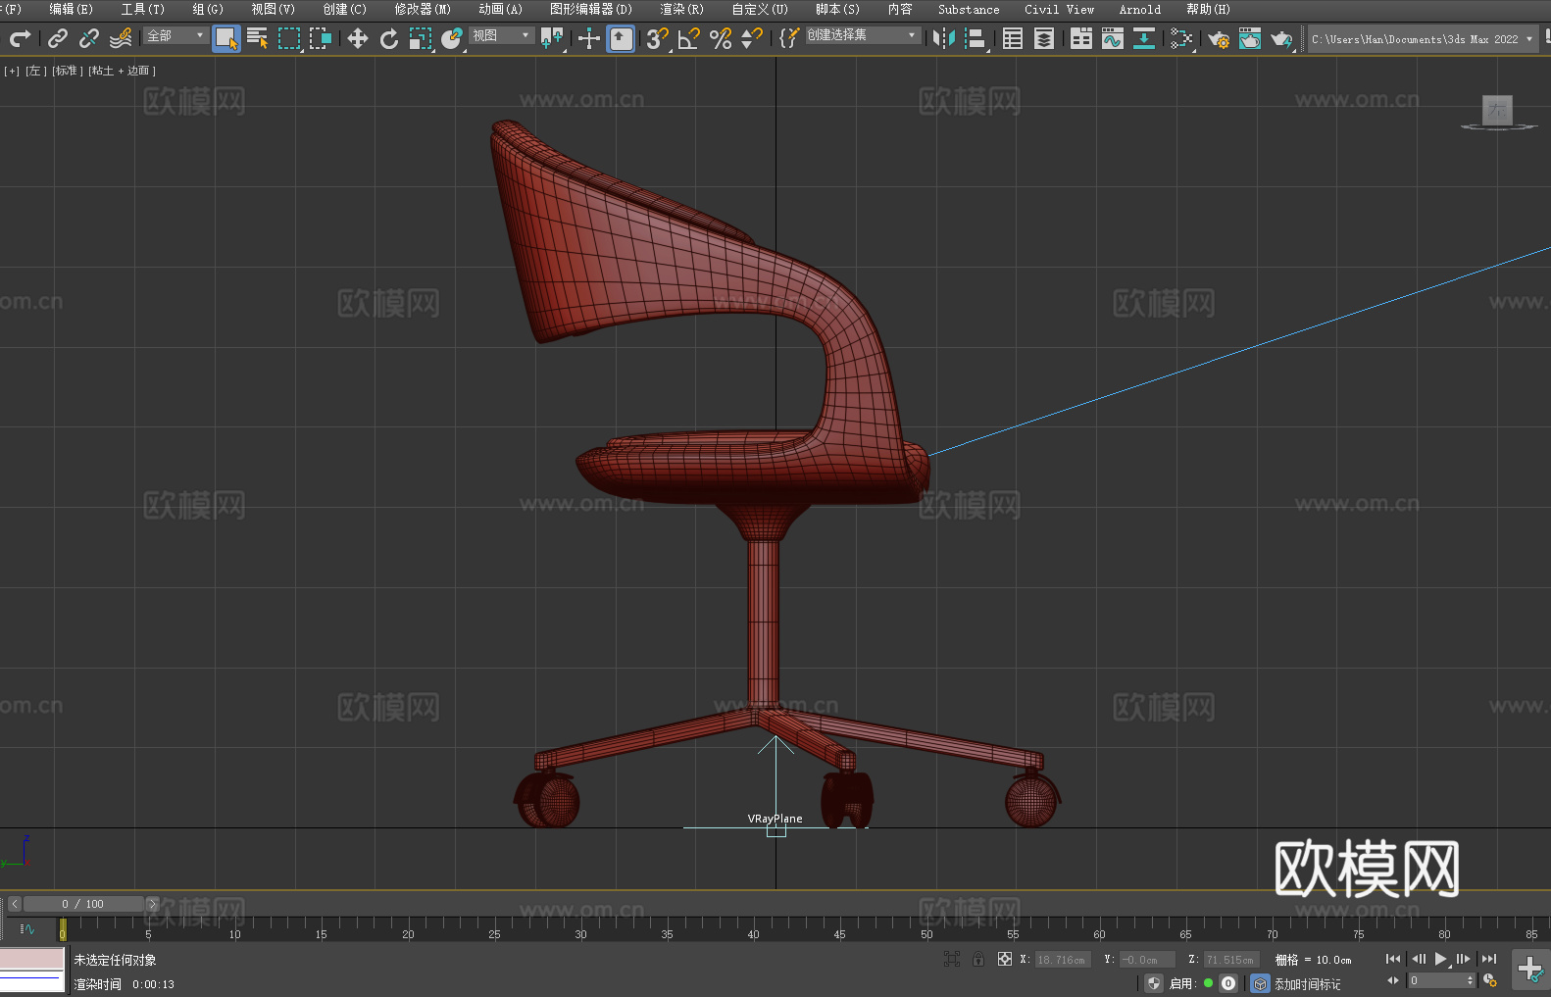
Task: Show the Ribbon toggle icon
Action: pos(1081,38)
